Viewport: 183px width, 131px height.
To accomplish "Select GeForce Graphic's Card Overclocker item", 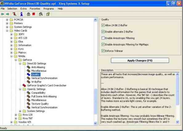I will (47, 86).
